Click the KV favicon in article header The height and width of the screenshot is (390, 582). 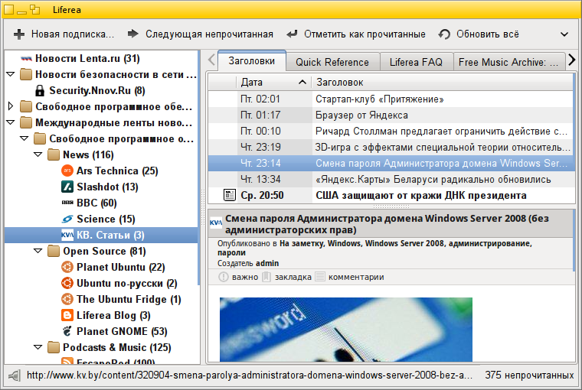point(216,223)
